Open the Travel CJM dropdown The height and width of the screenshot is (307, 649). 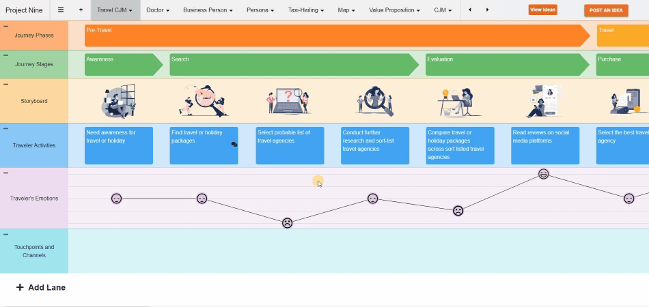[115, 10]
